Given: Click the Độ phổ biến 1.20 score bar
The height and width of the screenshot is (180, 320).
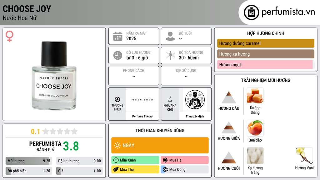Looking at the screenshot, I should click(x=29, y=171).
